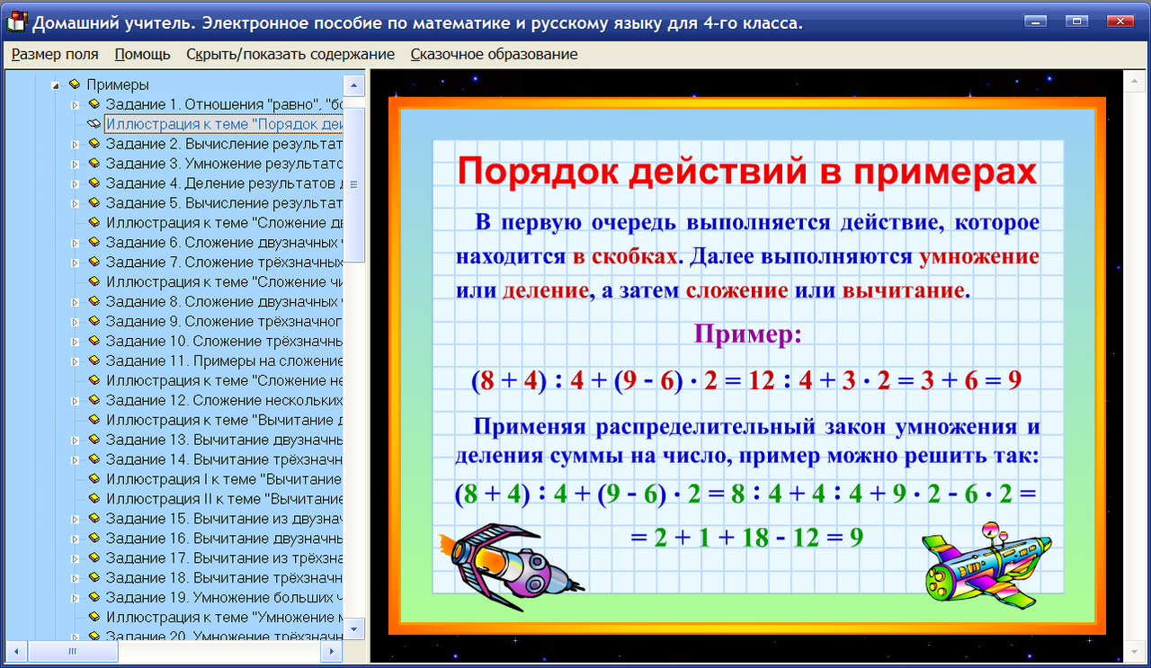1151x668 pixels.
Task: Click the Порядок действий illustration slide
Action: 747,366
